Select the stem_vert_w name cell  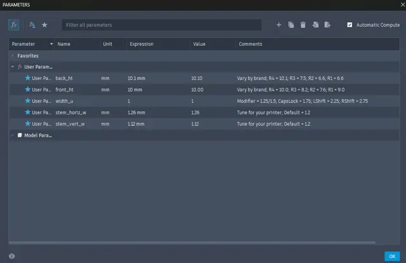(70, 124)
